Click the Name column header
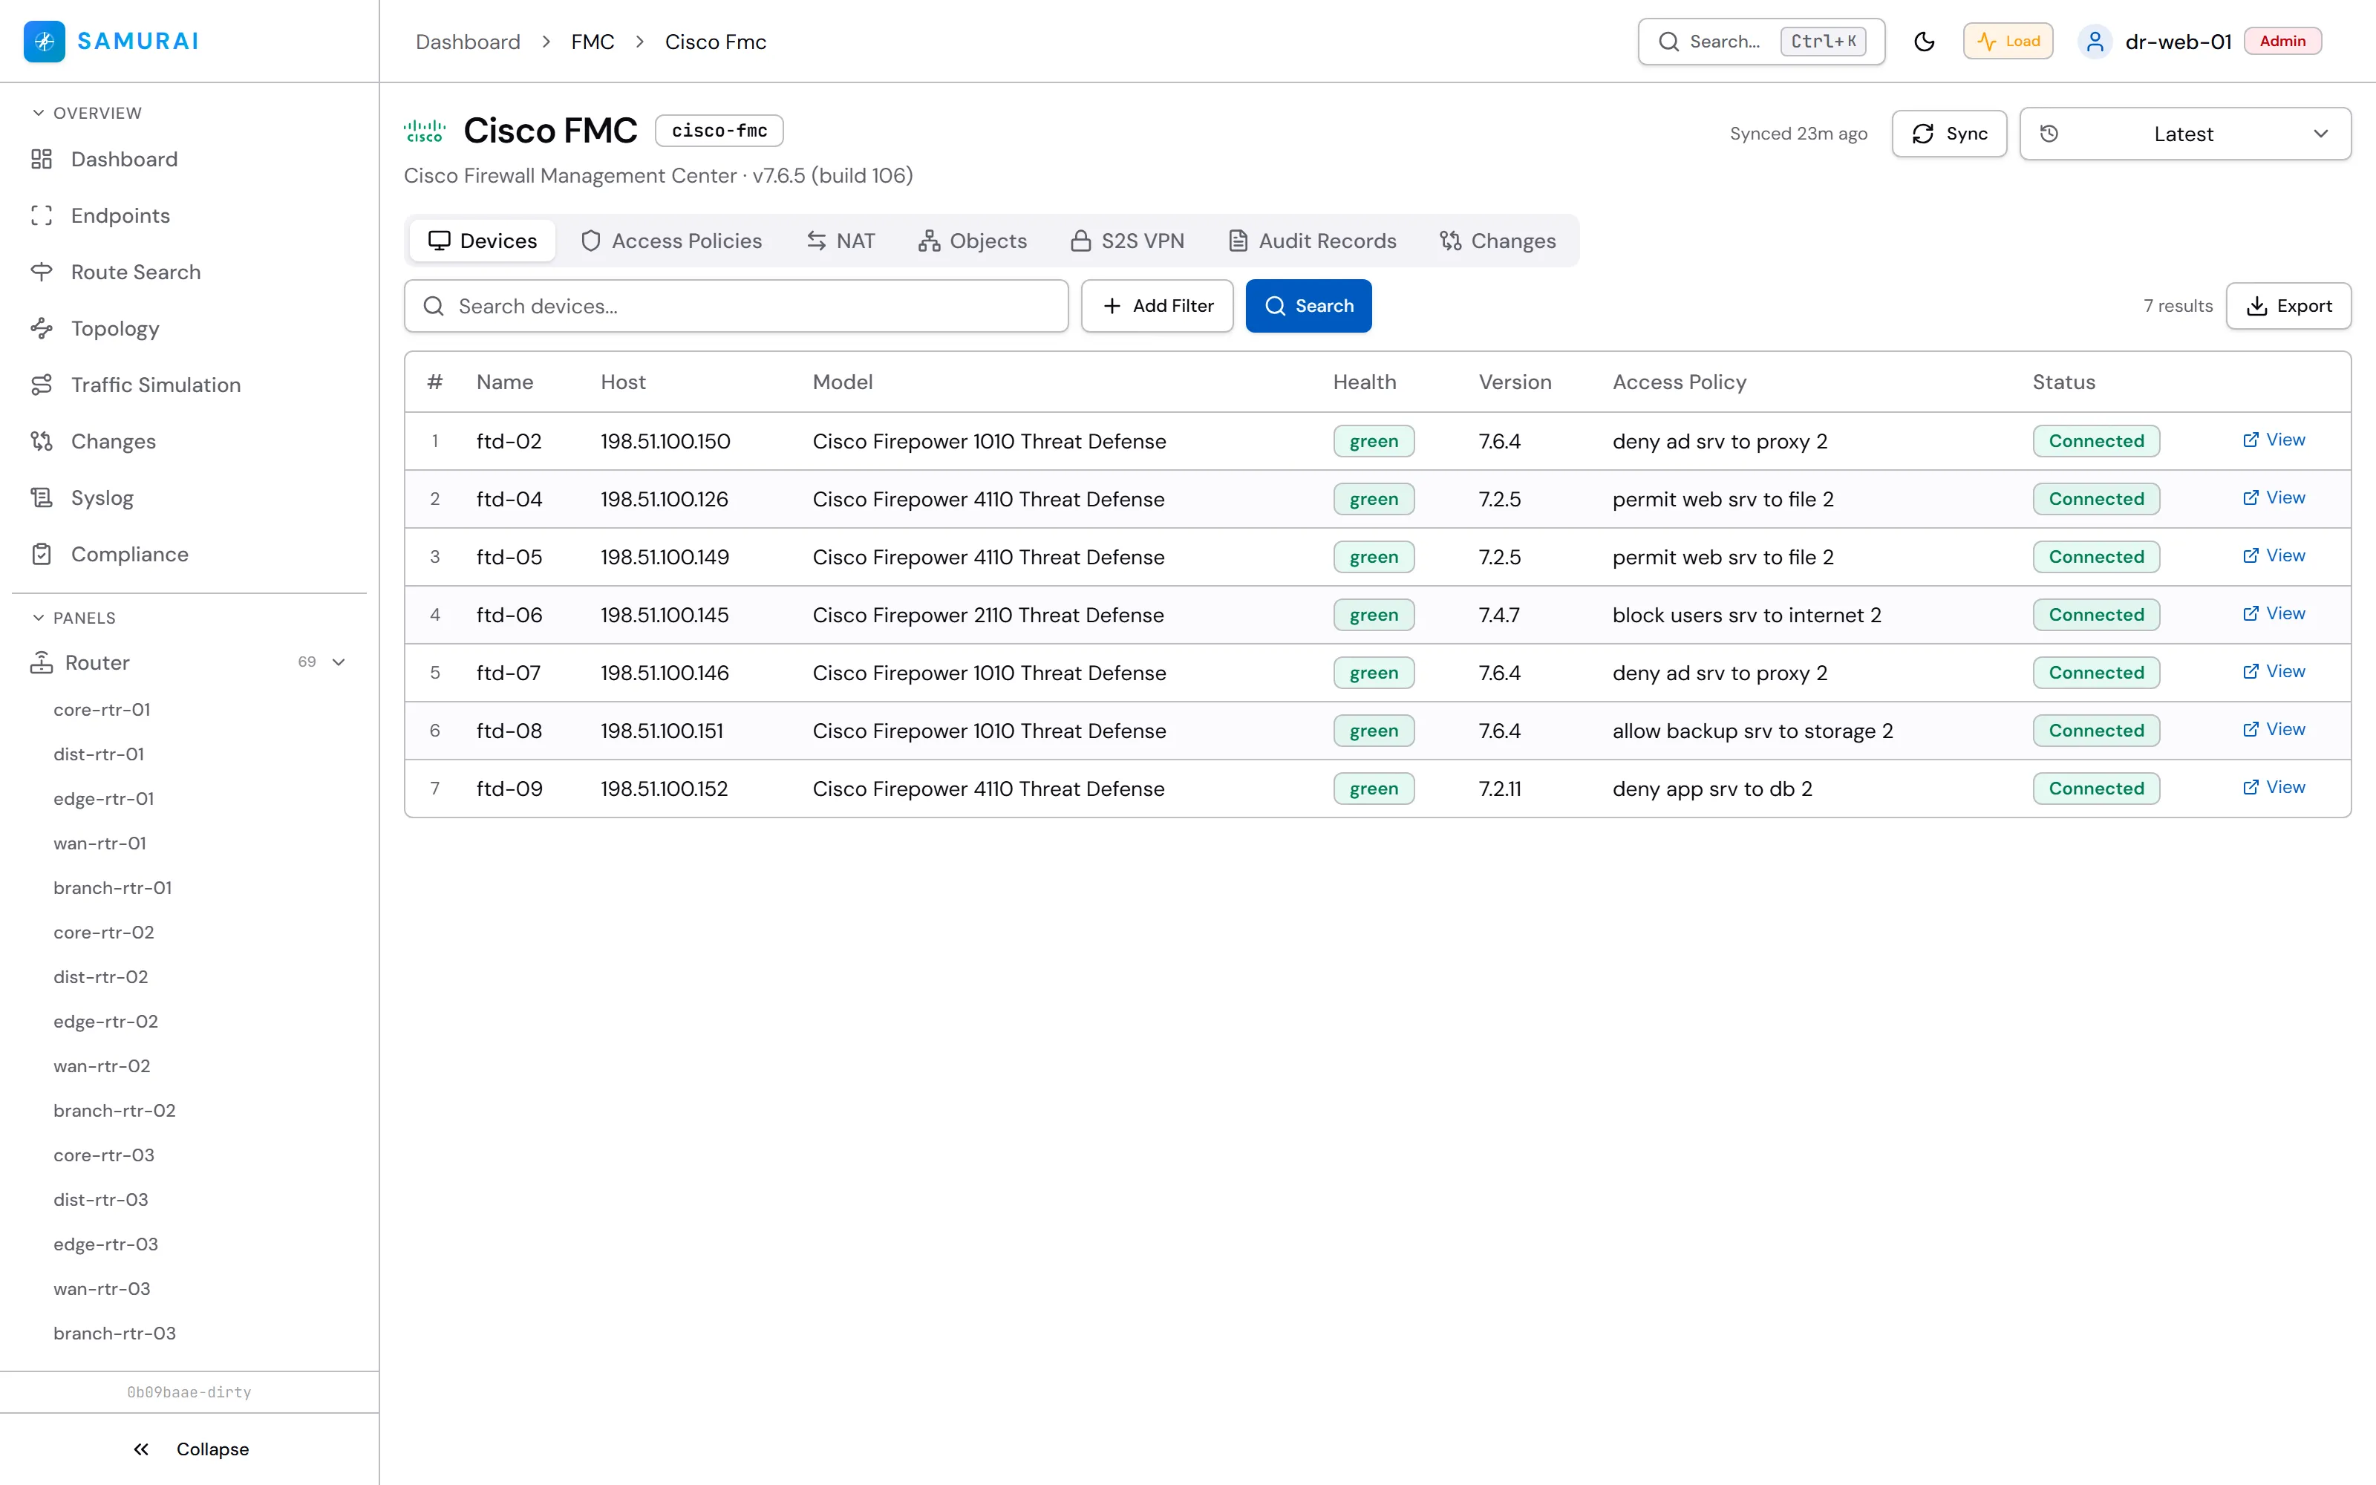This screenshot has height=1485, width=2376. coord(505,382)
